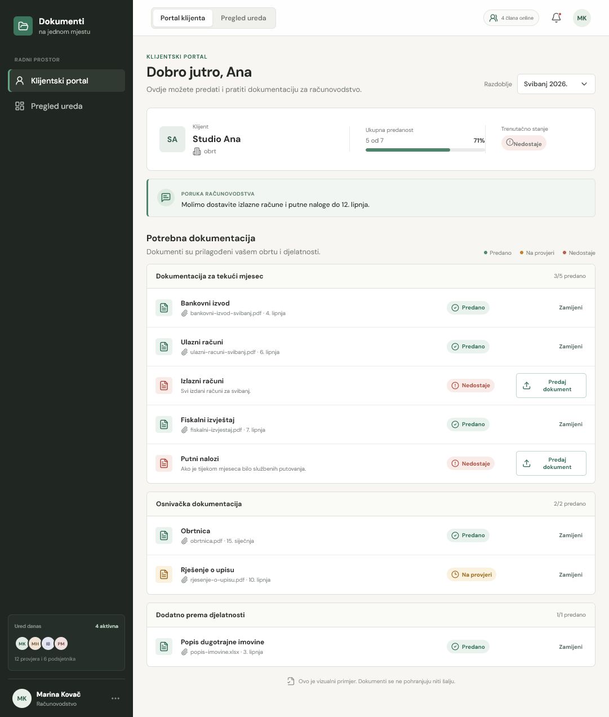Click the MH avatar in 'Ured danas' card
Viewport: 609px width, 717px height.
point(35,643)
